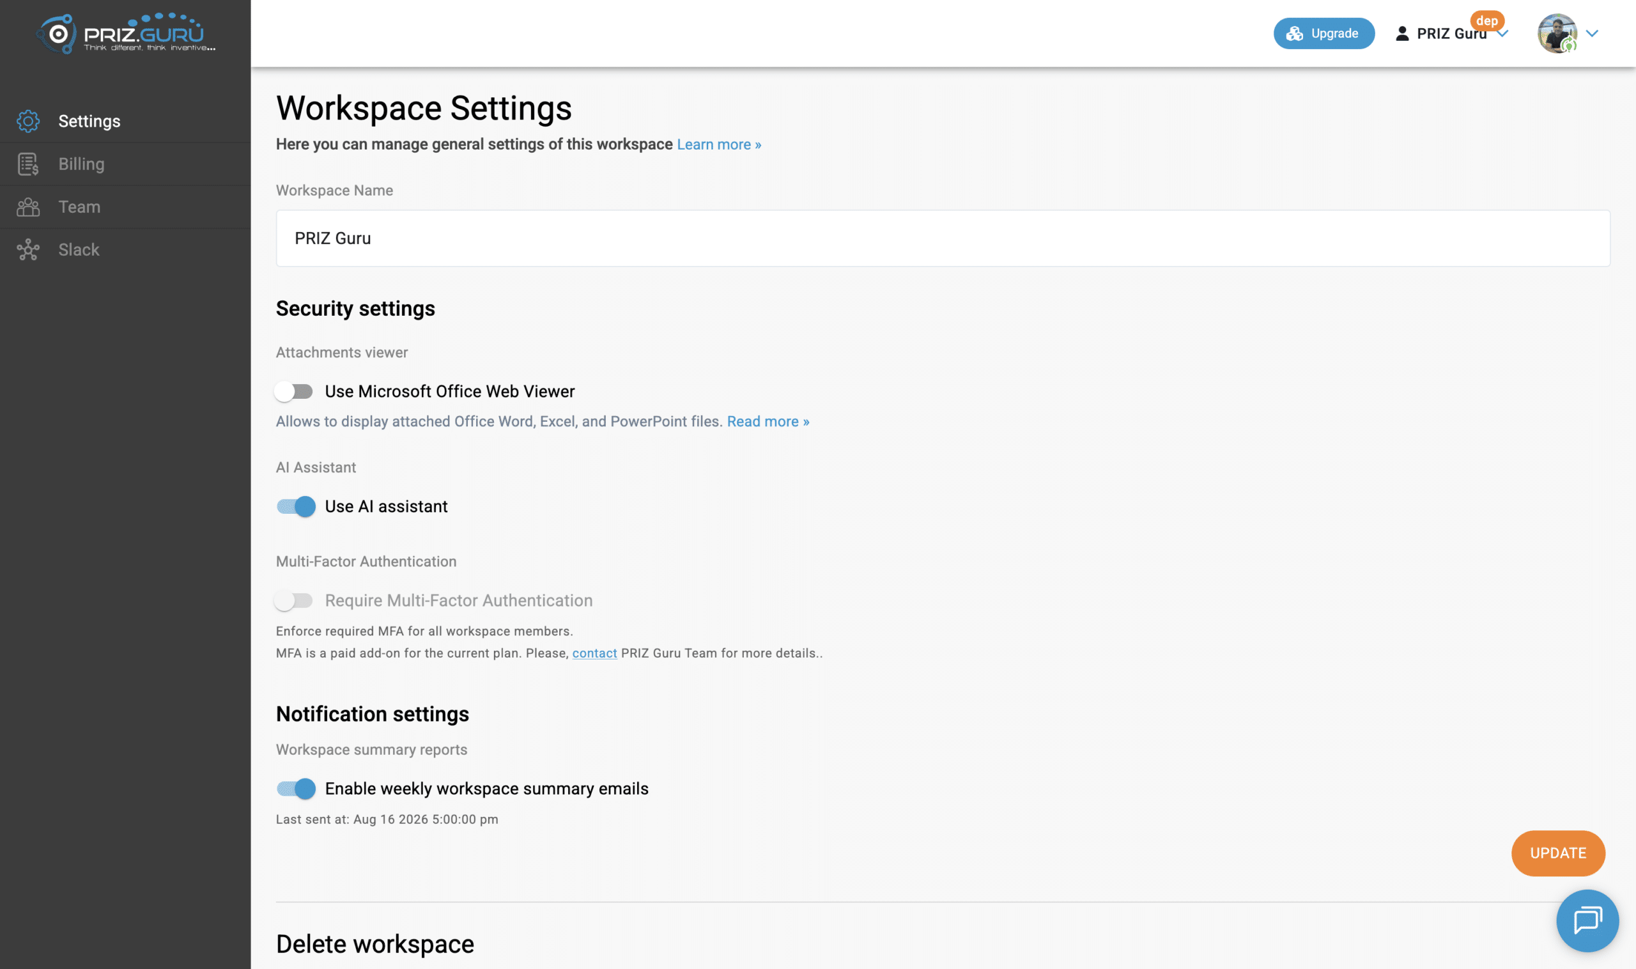
Task: Click the Attachments viewer label
Action: [341, 353]
